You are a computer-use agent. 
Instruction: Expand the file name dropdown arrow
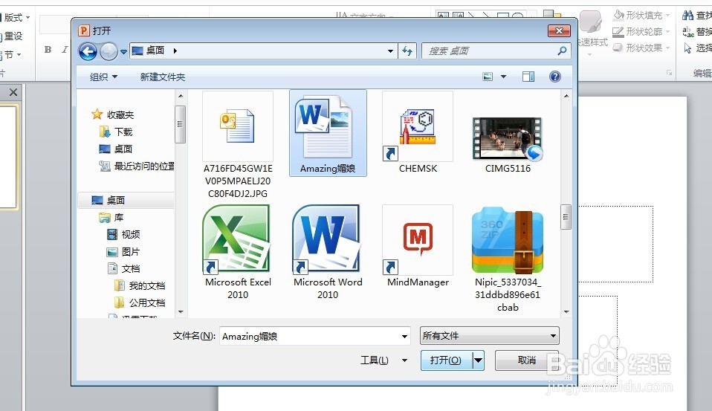[x=404, y=336]
